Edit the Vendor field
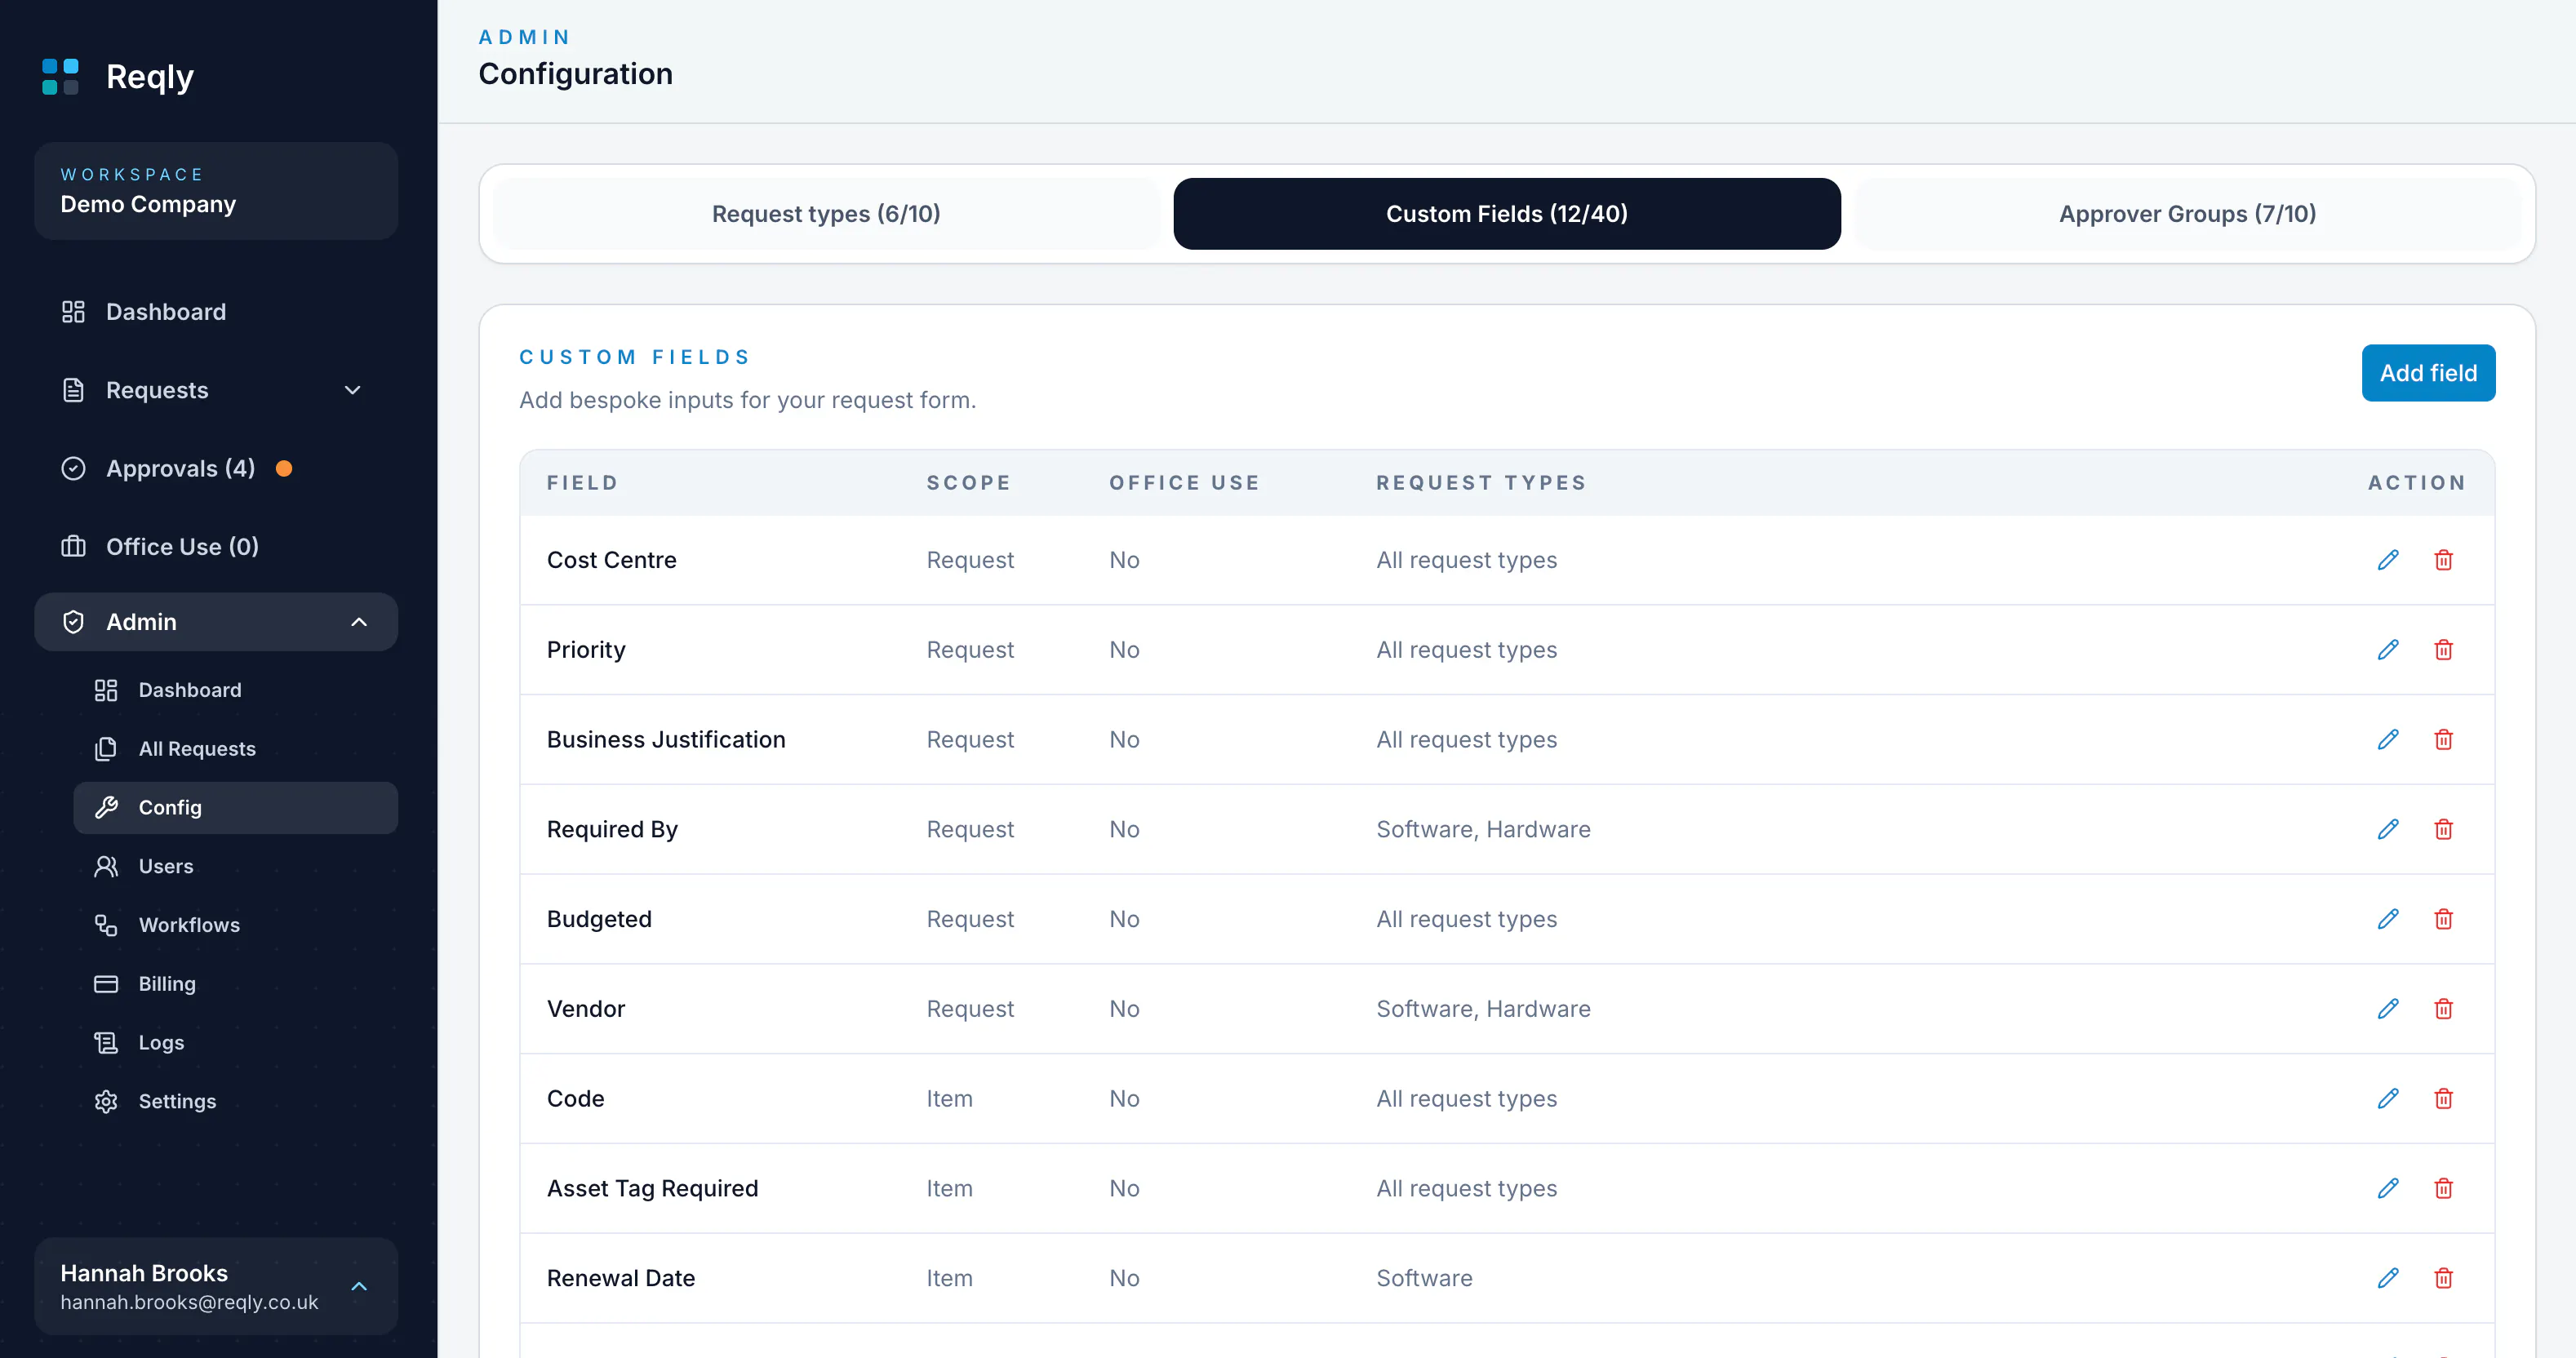The height and width of the screenshot is (1358, 2576). click(2388, 1009)
